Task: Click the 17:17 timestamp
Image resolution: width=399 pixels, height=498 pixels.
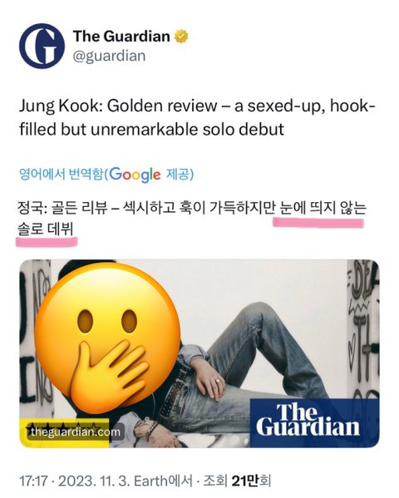Action: (33, 481)
